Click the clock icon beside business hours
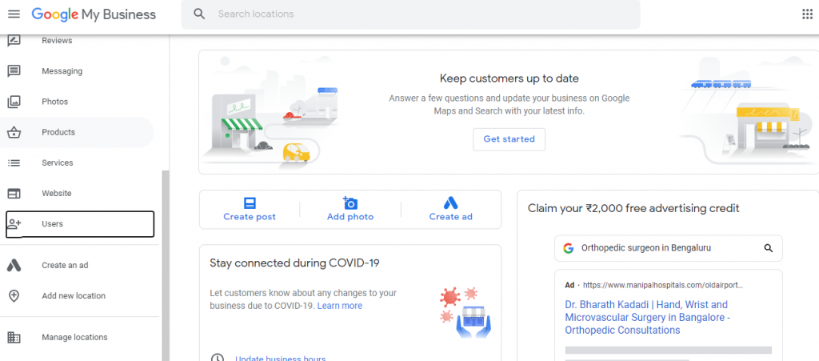 218,358
